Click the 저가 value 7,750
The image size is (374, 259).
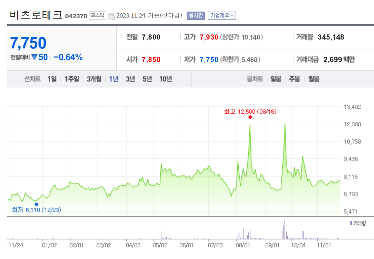(x=209, y=60)
